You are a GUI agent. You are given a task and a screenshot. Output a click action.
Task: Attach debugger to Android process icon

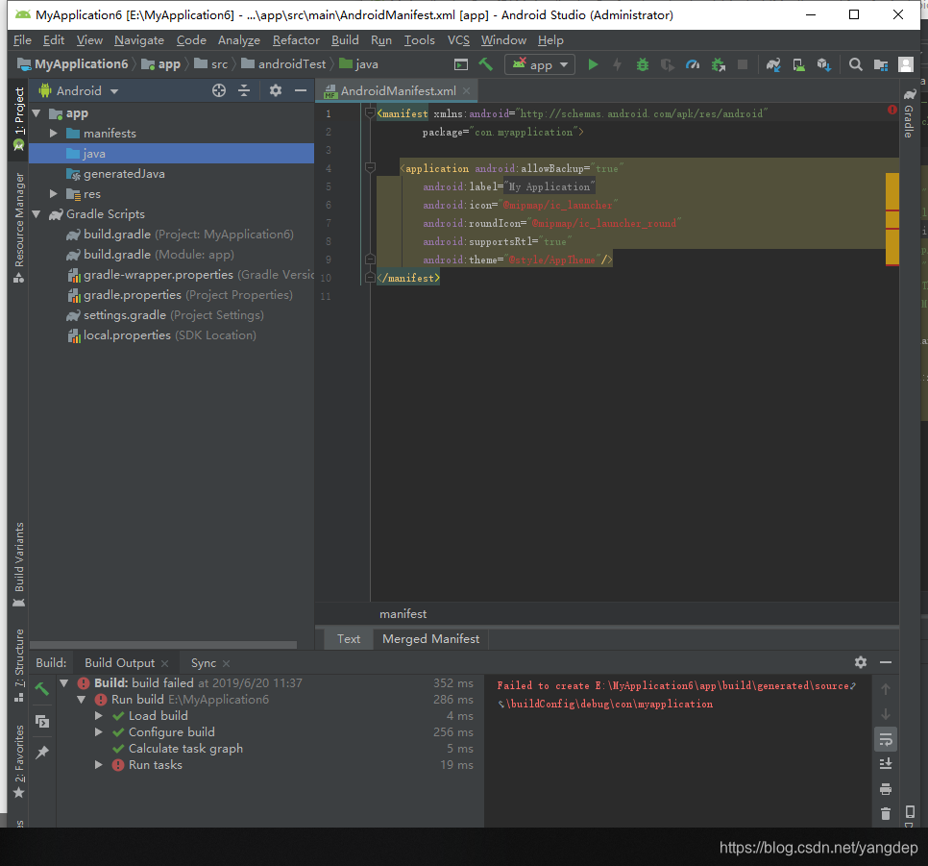[718, 64]
